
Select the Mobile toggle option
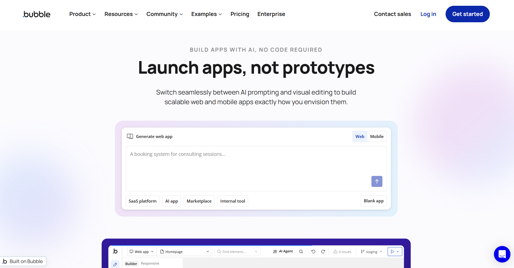coord(377,136)
